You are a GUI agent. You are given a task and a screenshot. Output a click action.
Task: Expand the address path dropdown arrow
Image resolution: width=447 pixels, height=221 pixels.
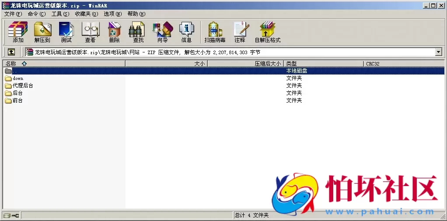point(439,52)
